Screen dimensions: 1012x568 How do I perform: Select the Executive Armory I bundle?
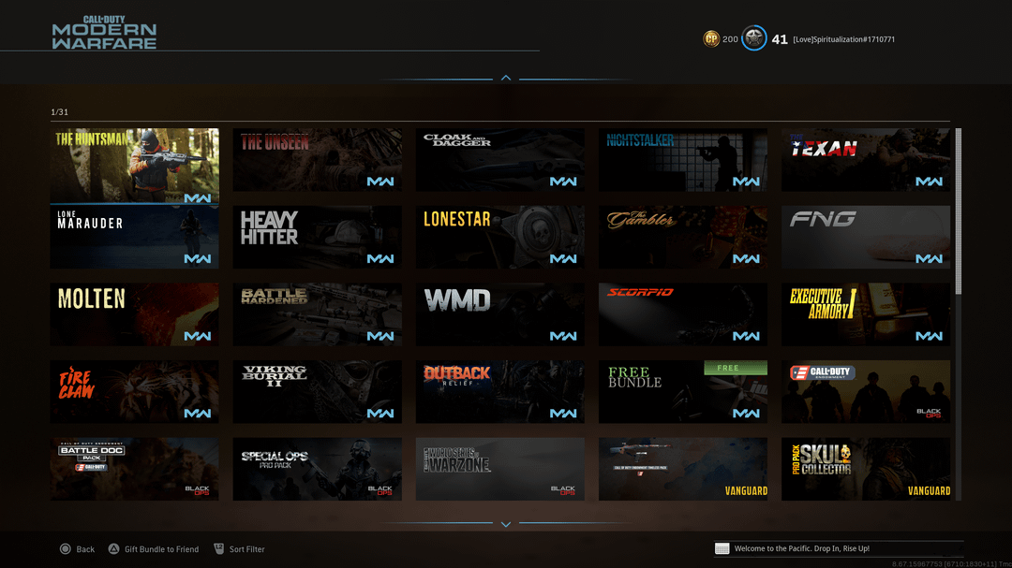click(x=865, y=314)
